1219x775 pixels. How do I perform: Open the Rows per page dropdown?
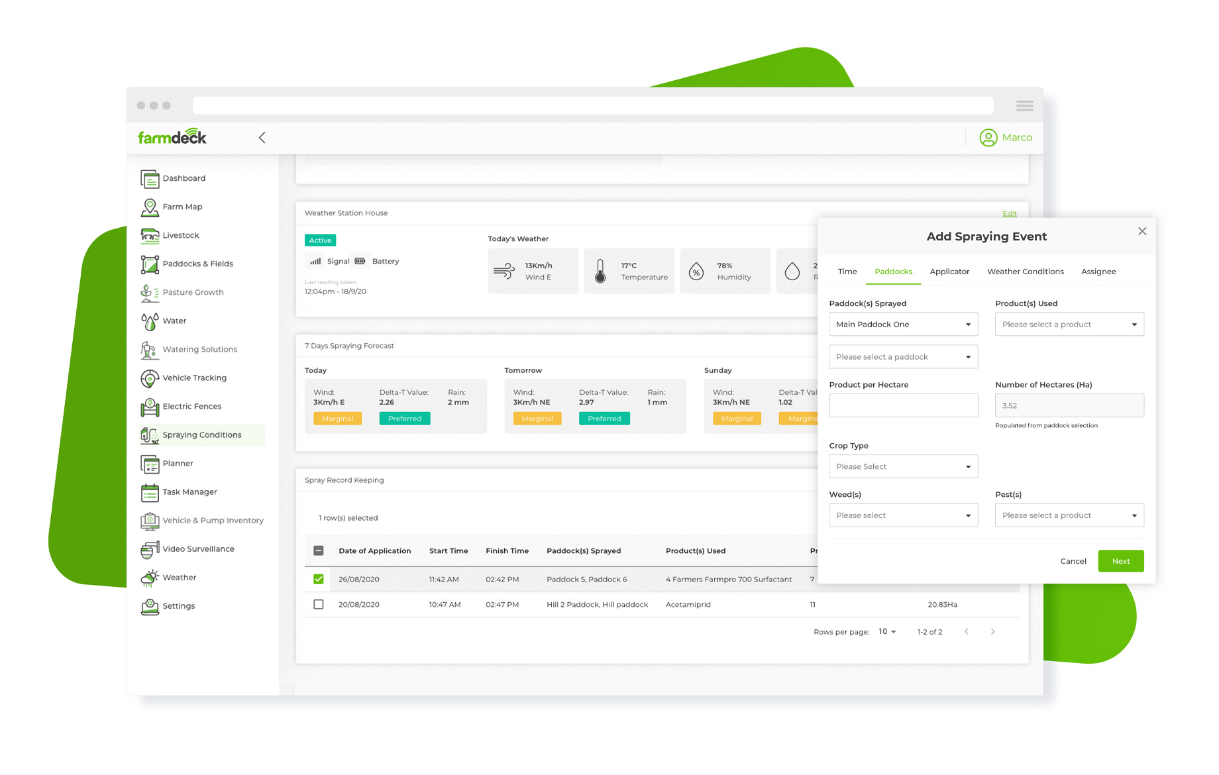(x=887, y=632)
